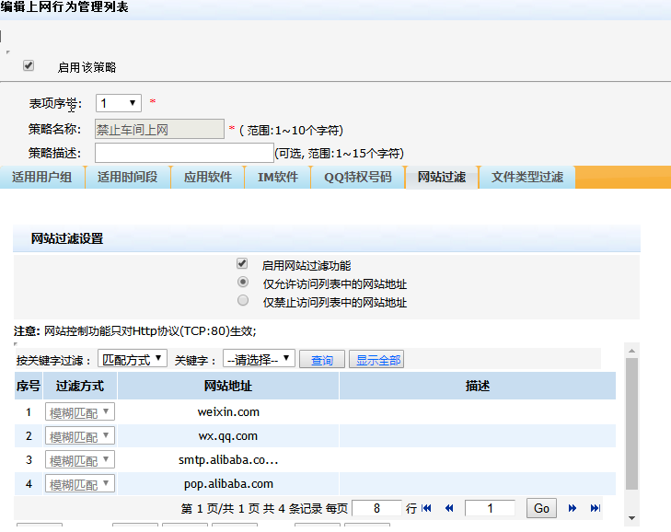This screenshot has width=671, height=532.
Task: Click scrollbar up arrow in website list
Action: 631,351
